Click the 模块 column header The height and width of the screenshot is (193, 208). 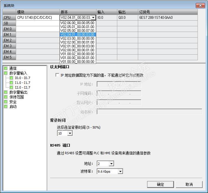click(x=38, y=12)
